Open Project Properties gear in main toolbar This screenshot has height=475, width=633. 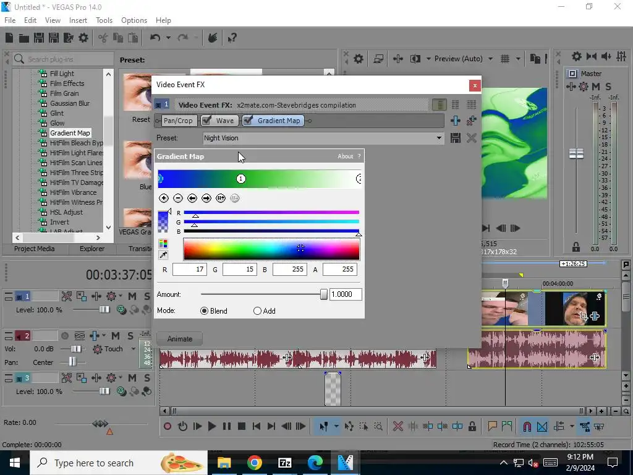83,38
